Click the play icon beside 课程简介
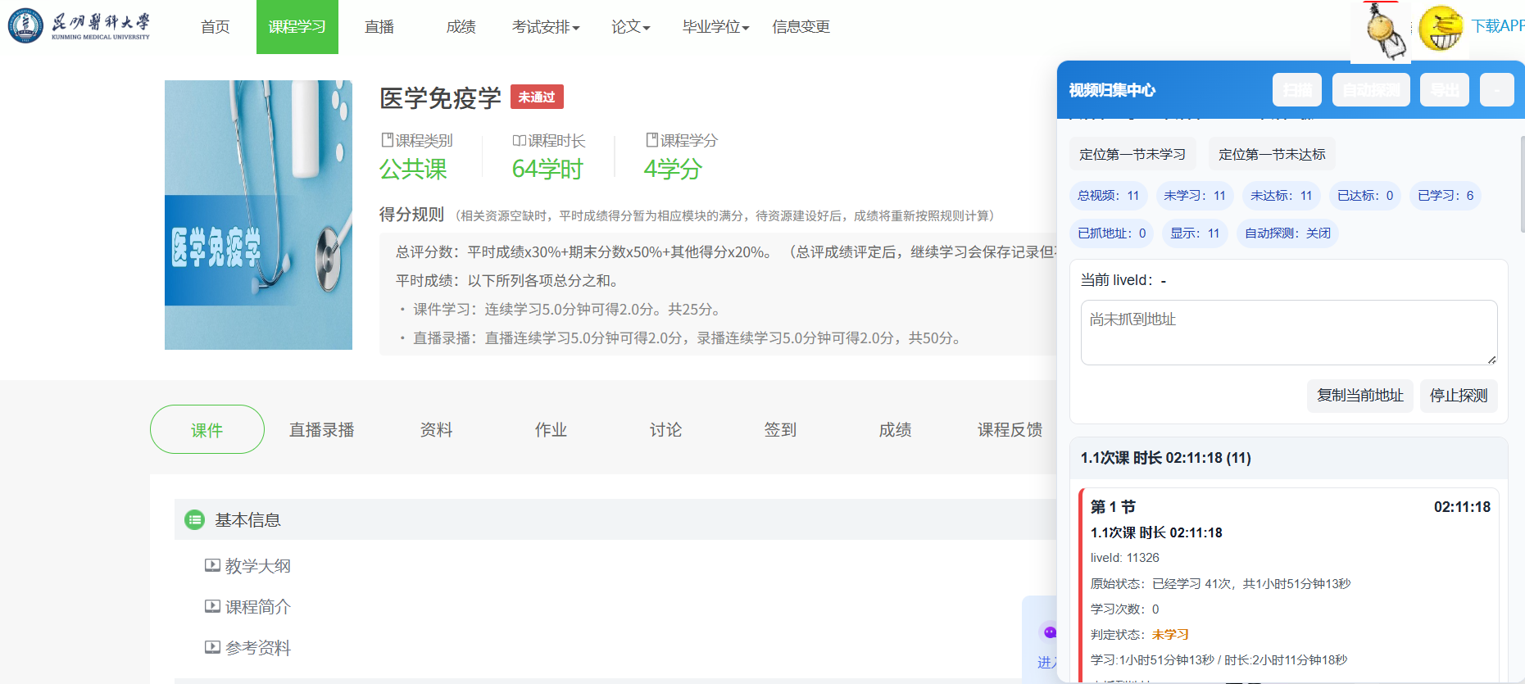Viewport: 1525px width, 684px height. 212,606
